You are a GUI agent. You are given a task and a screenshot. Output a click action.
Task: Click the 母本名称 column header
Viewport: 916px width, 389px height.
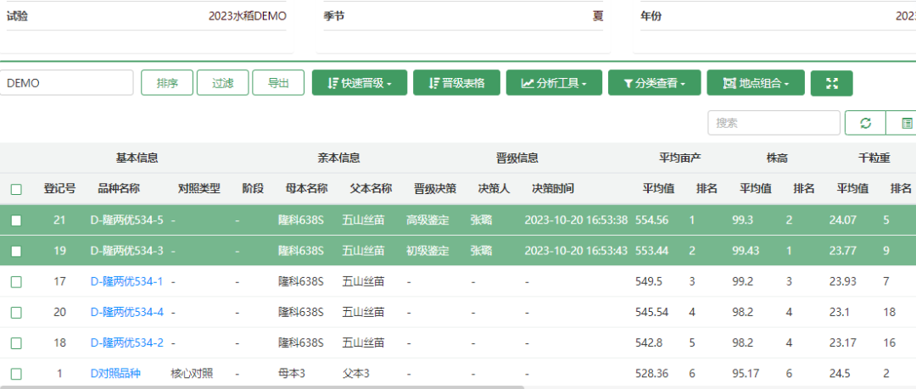tap(307, 189)
